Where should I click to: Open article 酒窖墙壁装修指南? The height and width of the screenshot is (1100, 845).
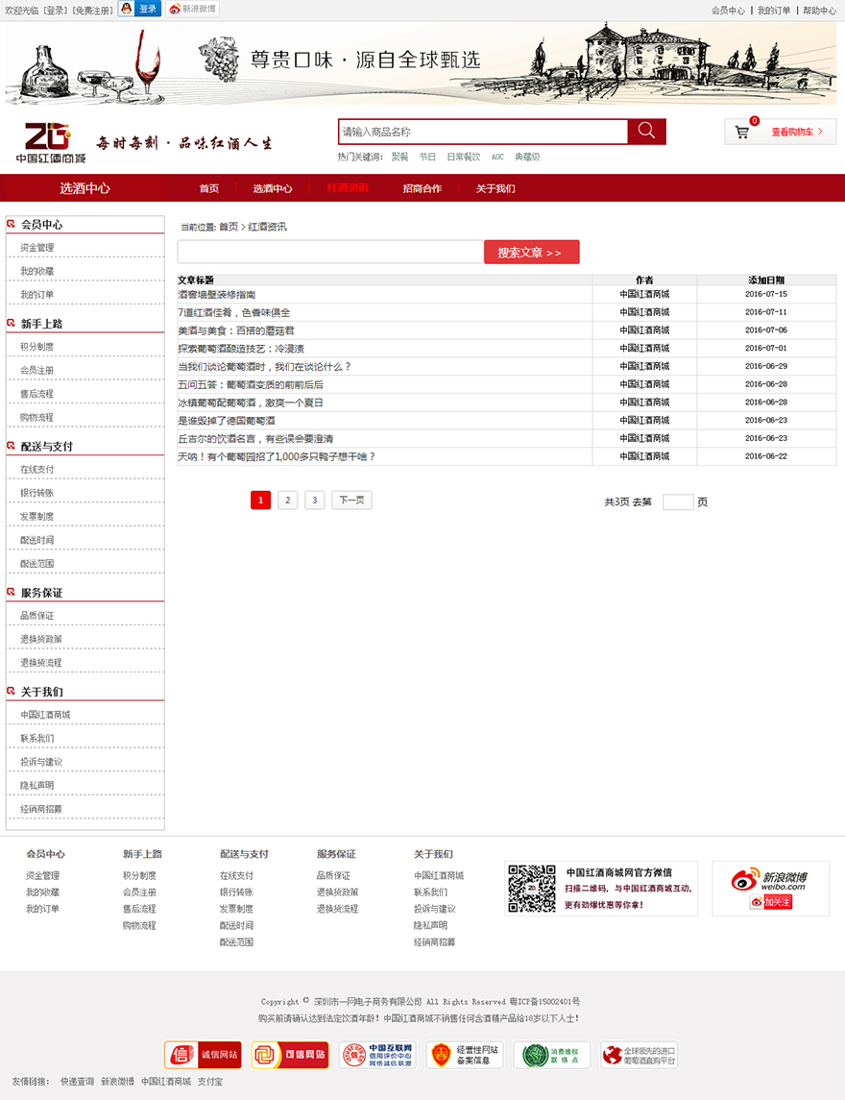click(217, 294)
